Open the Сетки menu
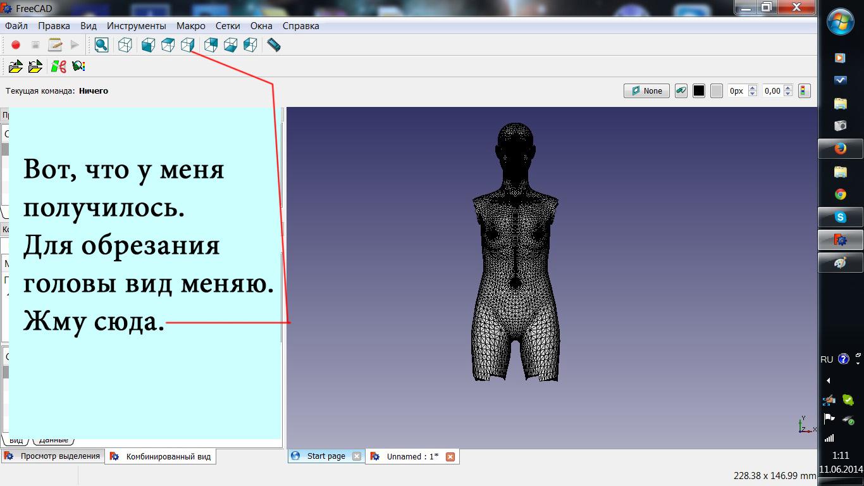 pos(228,26)
